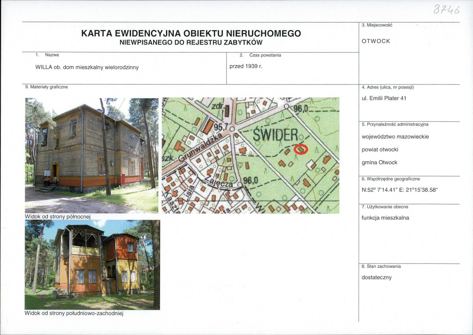Click the field label '1. Nazwa'

pyautogui.click(x=47, y=54)
